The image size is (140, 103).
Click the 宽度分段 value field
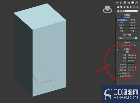(x=131, y=67)
